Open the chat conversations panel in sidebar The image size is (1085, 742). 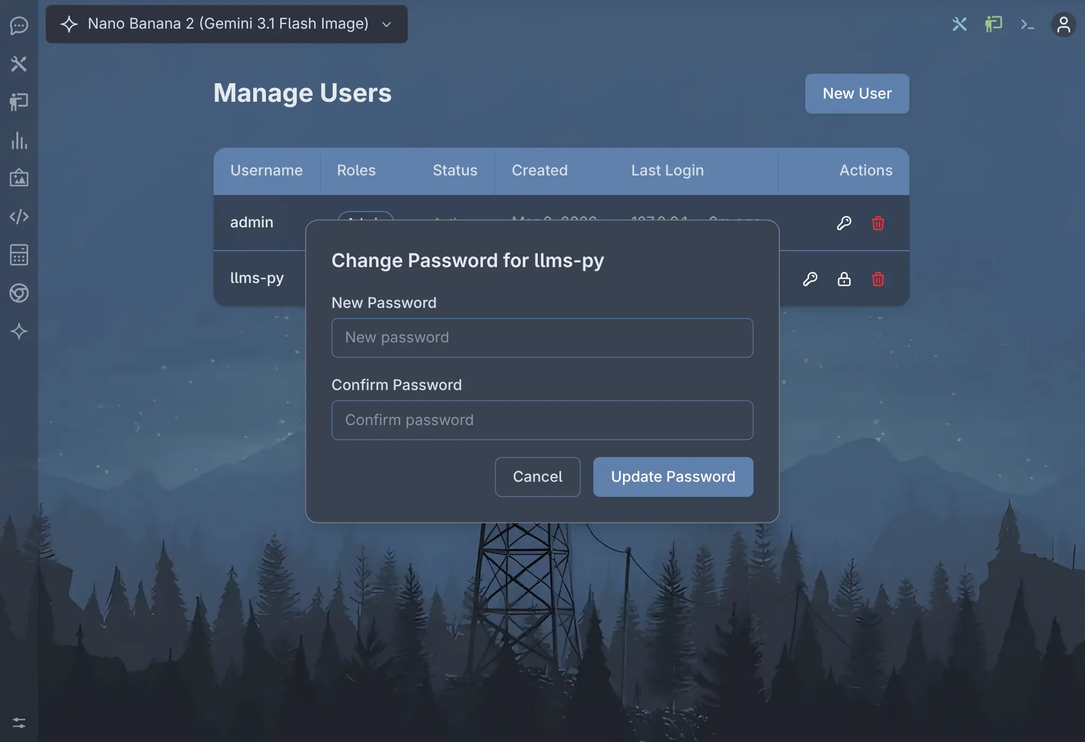[x=19, y=25]
